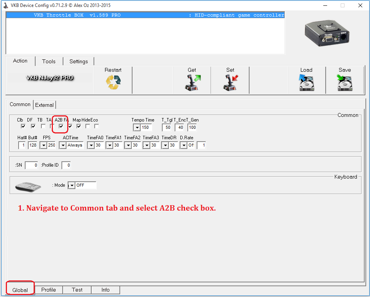Viewport: 370px width, 297px height.
Task: Click the Save hard drive icon
Action: (345, 83)
